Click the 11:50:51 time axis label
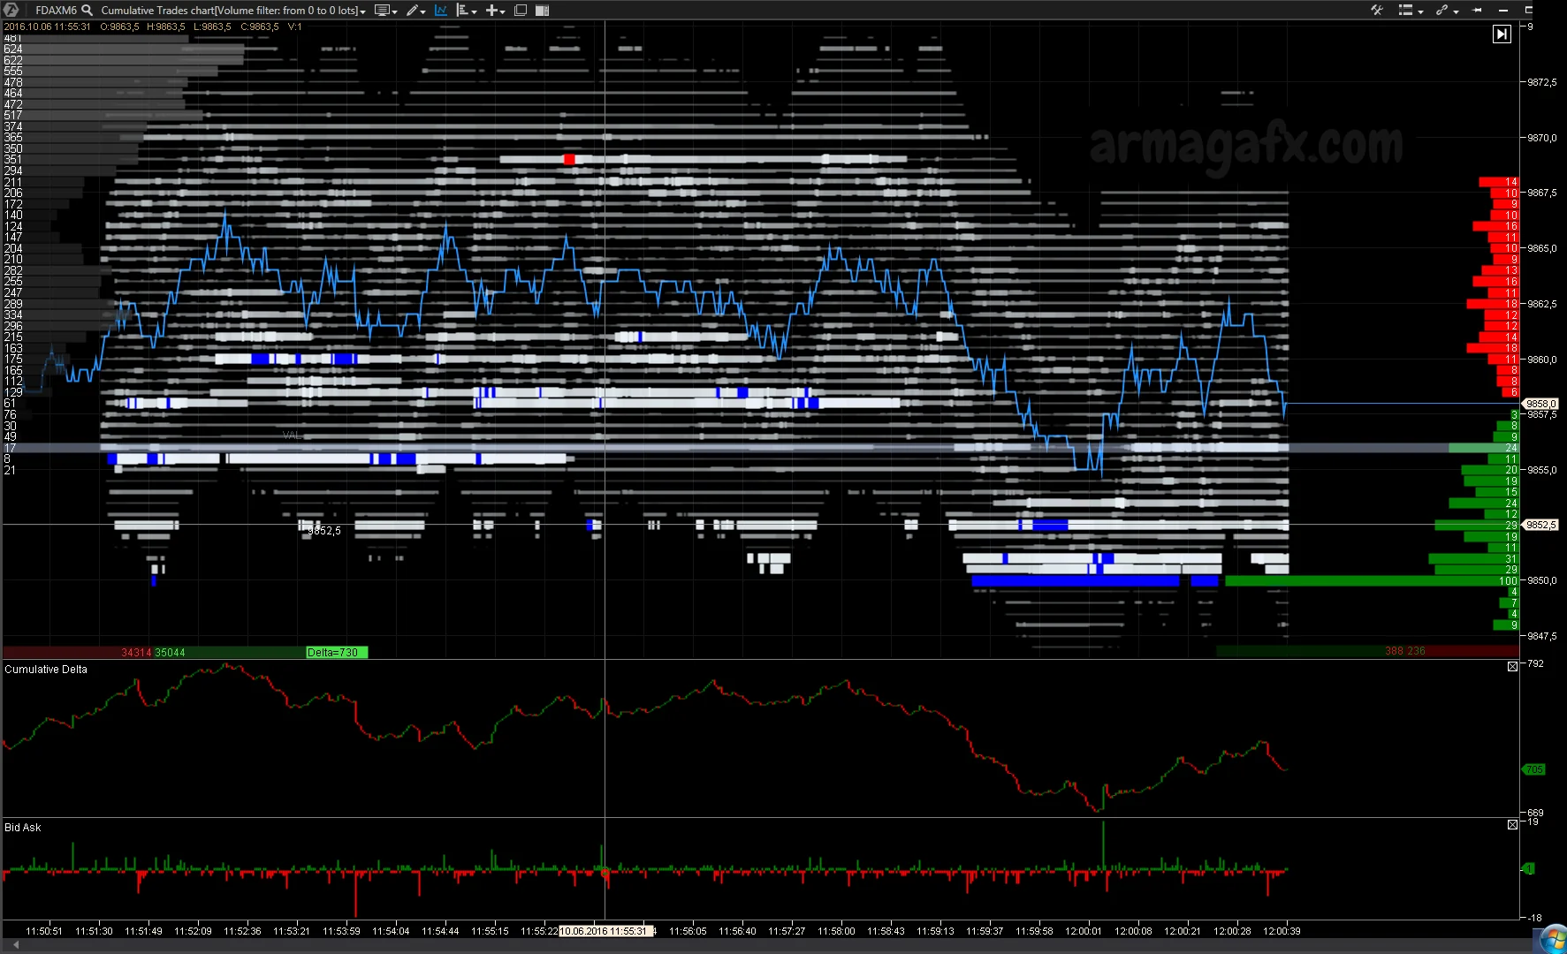 pyautogui.click(x=44, y=931)
